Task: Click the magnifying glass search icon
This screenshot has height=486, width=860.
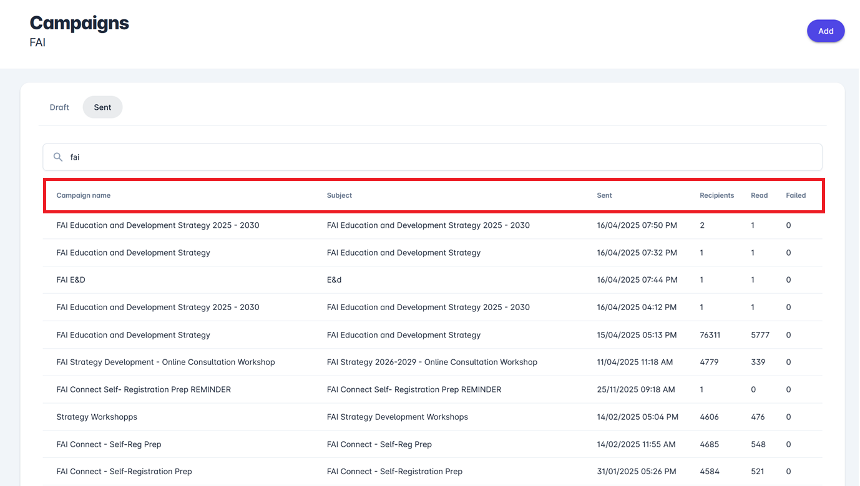Action: tap(58, 157)
